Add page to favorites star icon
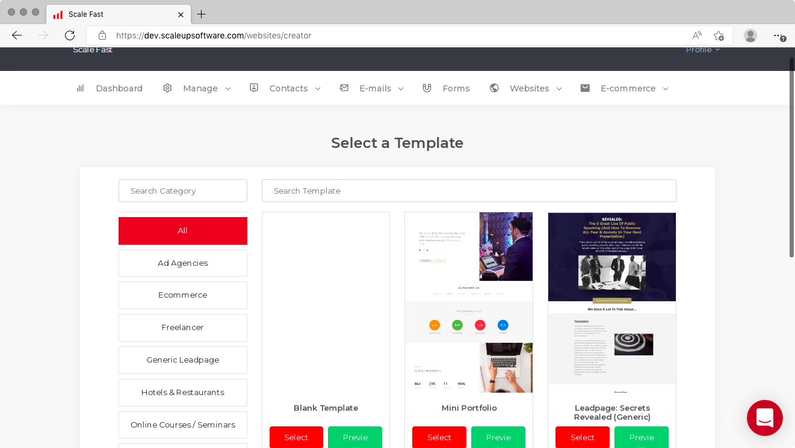The height and width of the screenshot is (448, 795). (719, 35)
